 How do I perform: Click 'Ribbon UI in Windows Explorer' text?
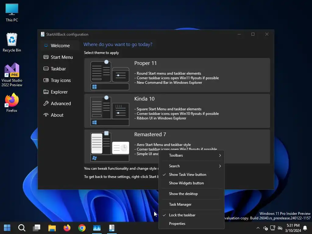[x=161, y=118]
